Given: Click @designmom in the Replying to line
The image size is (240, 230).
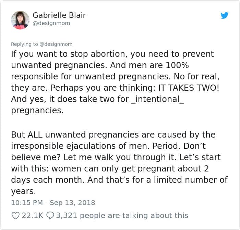Looking at the screenshot, I should (56, 44).
